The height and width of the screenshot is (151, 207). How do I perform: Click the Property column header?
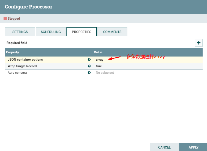pyautogui.click(x=13, y=52)
